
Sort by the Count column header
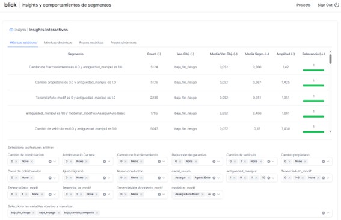(x=154, y=54)
